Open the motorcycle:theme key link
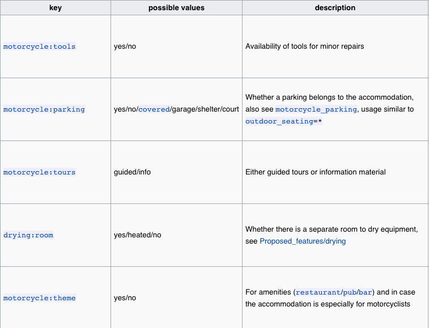429x328 pixels. point(39,298)
